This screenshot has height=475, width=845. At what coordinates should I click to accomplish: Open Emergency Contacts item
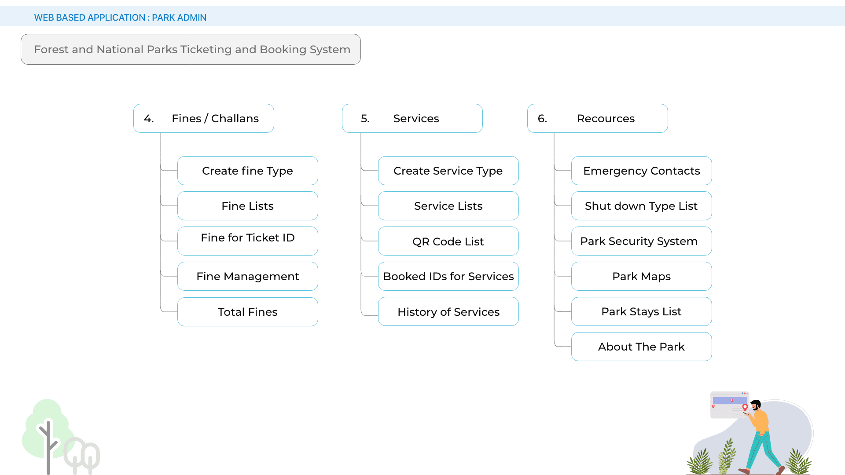(641, 171)
